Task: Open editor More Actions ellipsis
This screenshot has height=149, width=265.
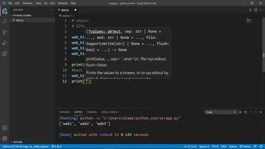Action: point(260,10)
